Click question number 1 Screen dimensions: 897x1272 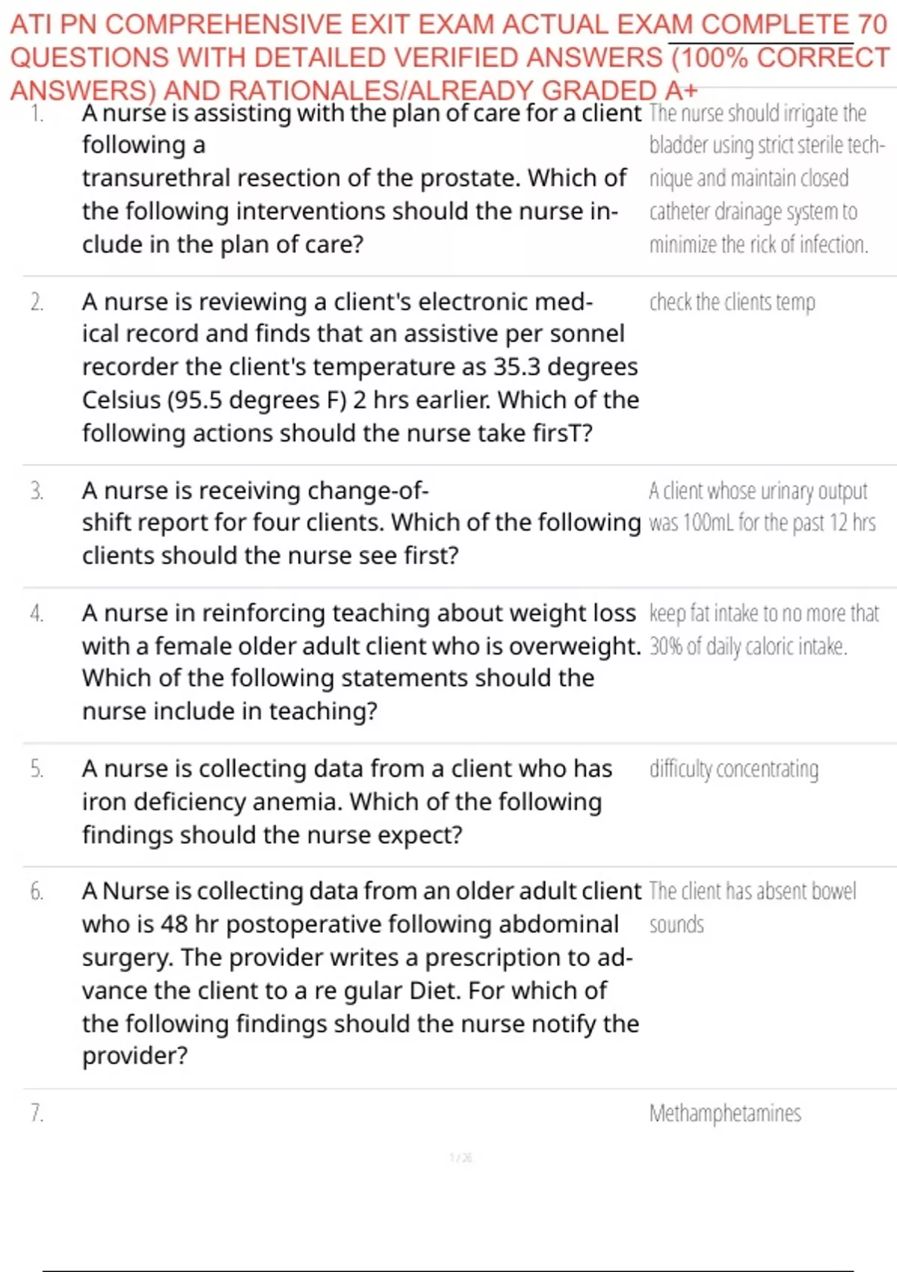(x=37, y=114)
